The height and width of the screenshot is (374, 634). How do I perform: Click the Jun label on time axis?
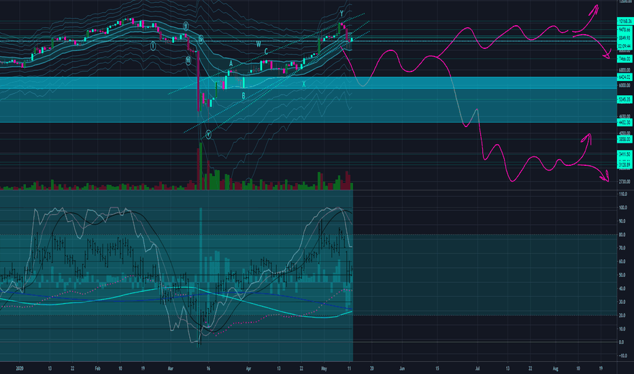(x=402, y=369)
